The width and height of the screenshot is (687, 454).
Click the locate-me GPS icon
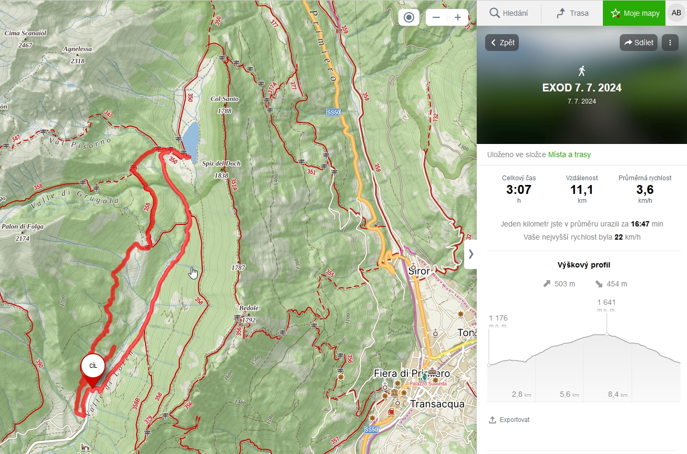pyautogui.click(x=409, y=17)
